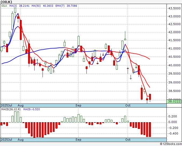Click the MA(50) indicator label

coord(36,6)
